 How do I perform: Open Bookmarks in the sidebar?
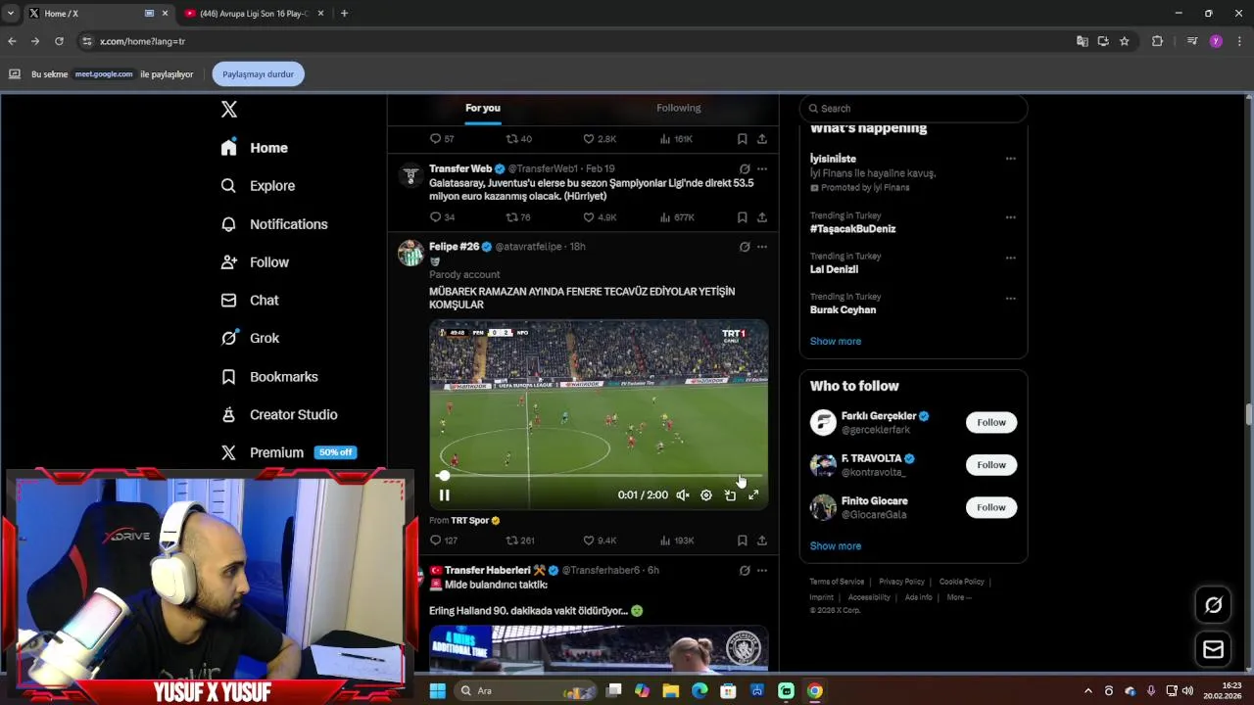[269, 377]
